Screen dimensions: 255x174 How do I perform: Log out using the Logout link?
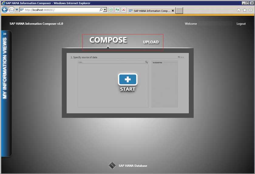pyautogui.click(x=241, y=24)
